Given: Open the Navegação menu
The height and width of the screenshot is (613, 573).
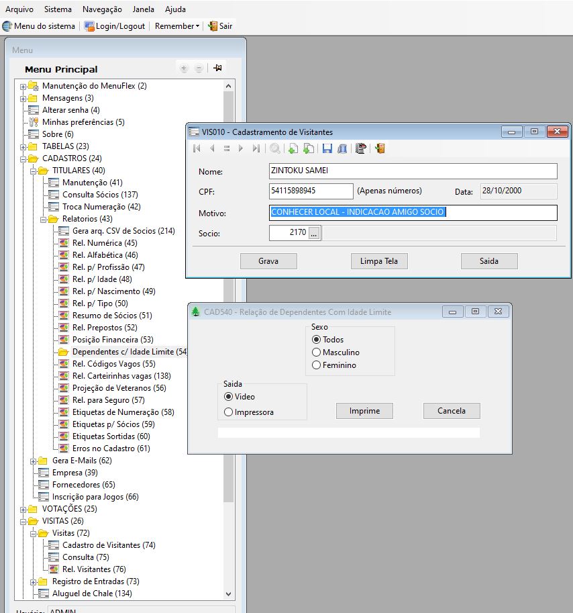Looking at the screenshot, I should pyautogui.click(x=102, y=9).
